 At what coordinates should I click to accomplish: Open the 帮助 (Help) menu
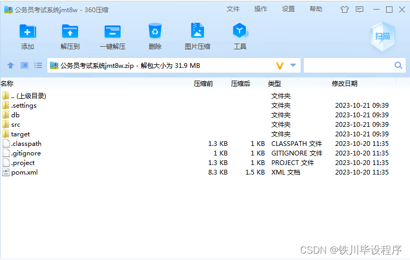coord(316,9)
